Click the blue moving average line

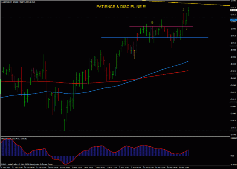coord(94,90)
